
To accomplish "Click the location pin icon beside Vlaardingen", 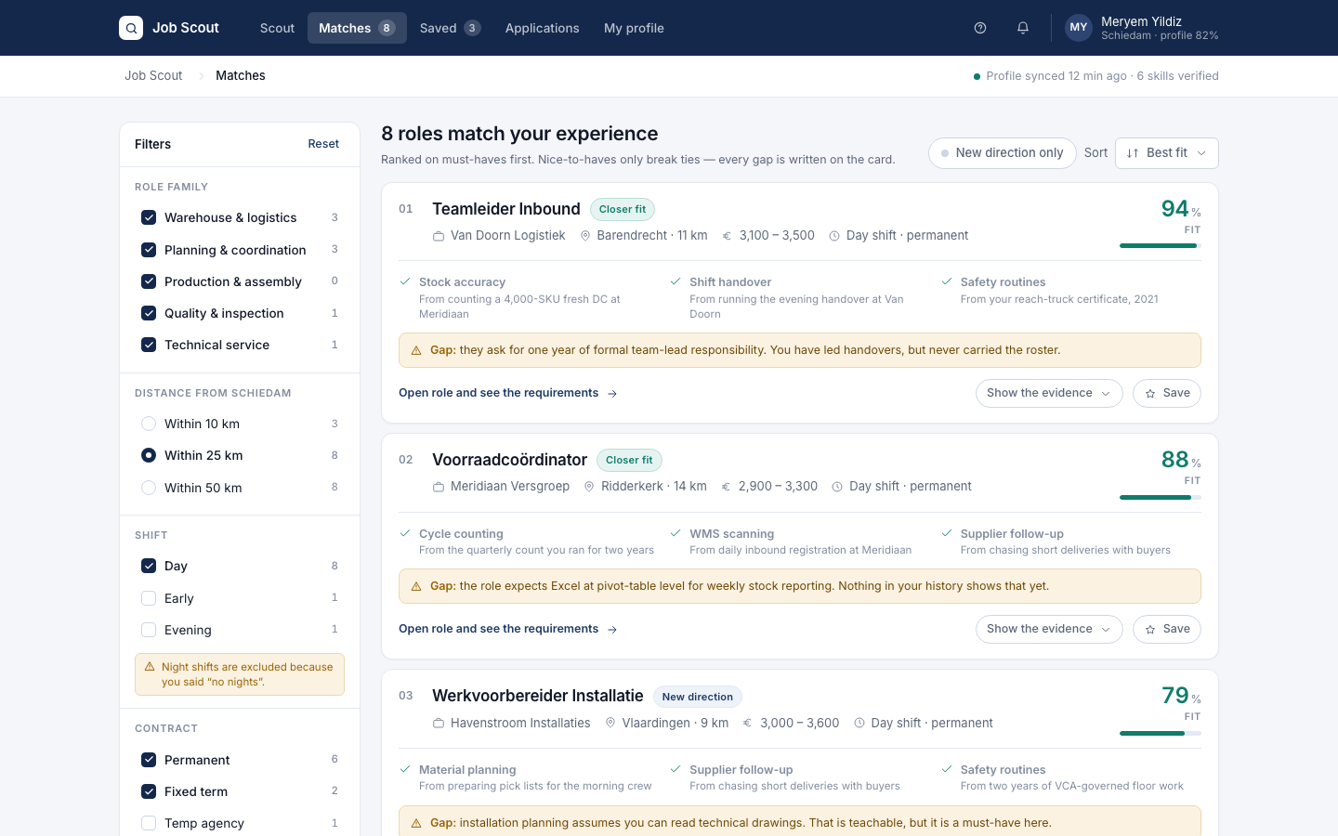I will point(610,724).
